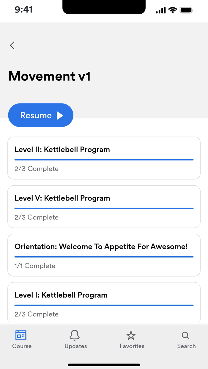The height and width of the screenshot is (369, 208).
Task: Select the Favorites star icon
Action: click(131, 335)
